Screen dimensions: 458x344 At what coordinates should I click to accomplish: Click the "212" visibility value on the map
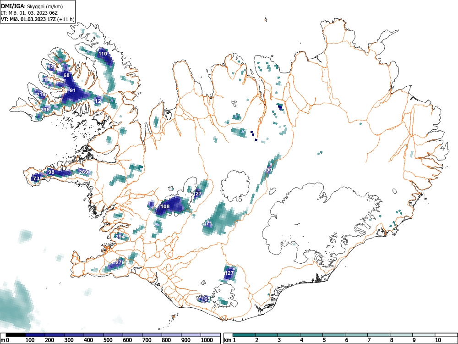coord(97,101)
